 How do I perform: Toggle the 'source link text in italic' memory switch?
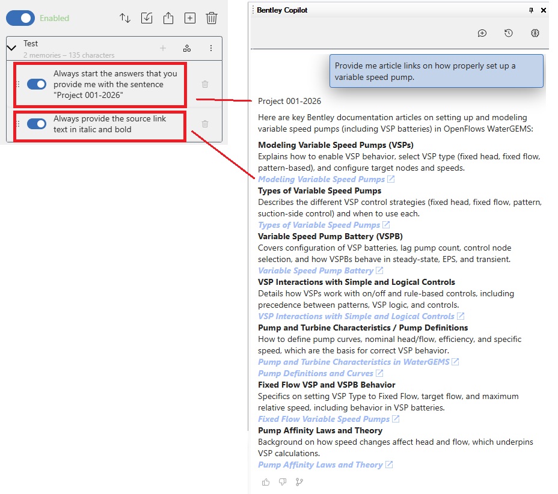tap(37, 124)
